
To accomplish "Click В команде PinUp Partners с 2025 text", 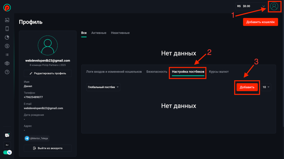I will 48,65.
